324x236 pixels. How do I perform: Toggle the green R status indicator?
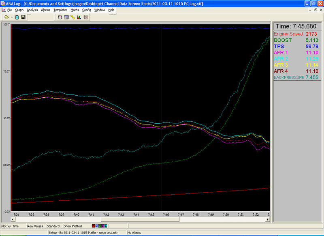coord(100,226)
